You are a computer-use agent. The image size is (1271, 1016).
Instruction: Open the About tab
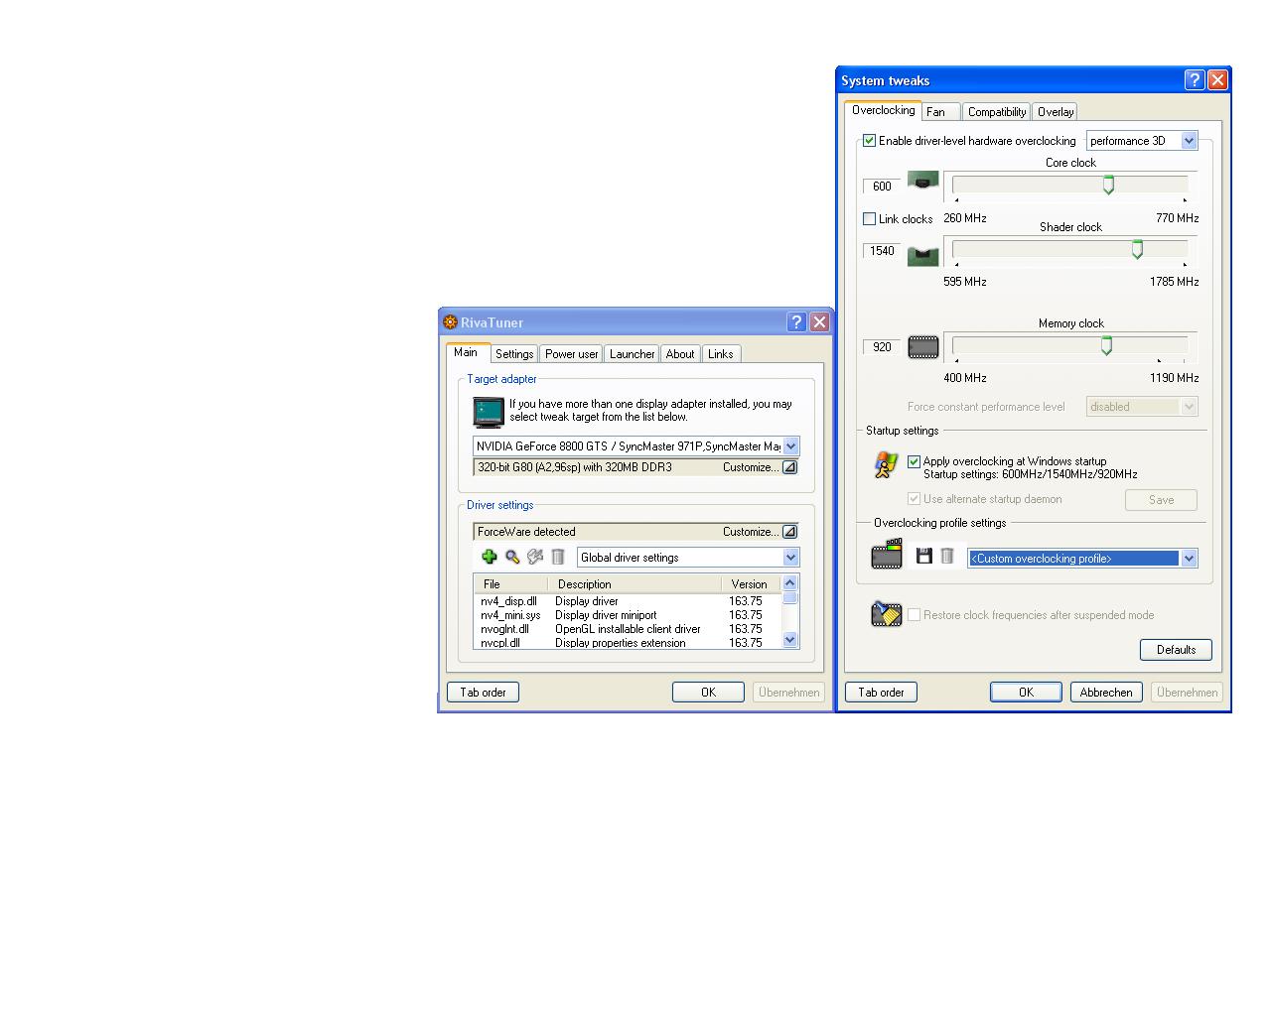click(x=680, y=354)
